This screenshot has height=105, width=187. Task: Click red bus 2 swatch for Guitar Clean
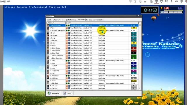click(134, 48)
